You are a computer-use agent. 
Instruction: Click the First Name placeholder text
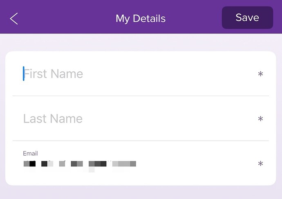pos(53,74)
